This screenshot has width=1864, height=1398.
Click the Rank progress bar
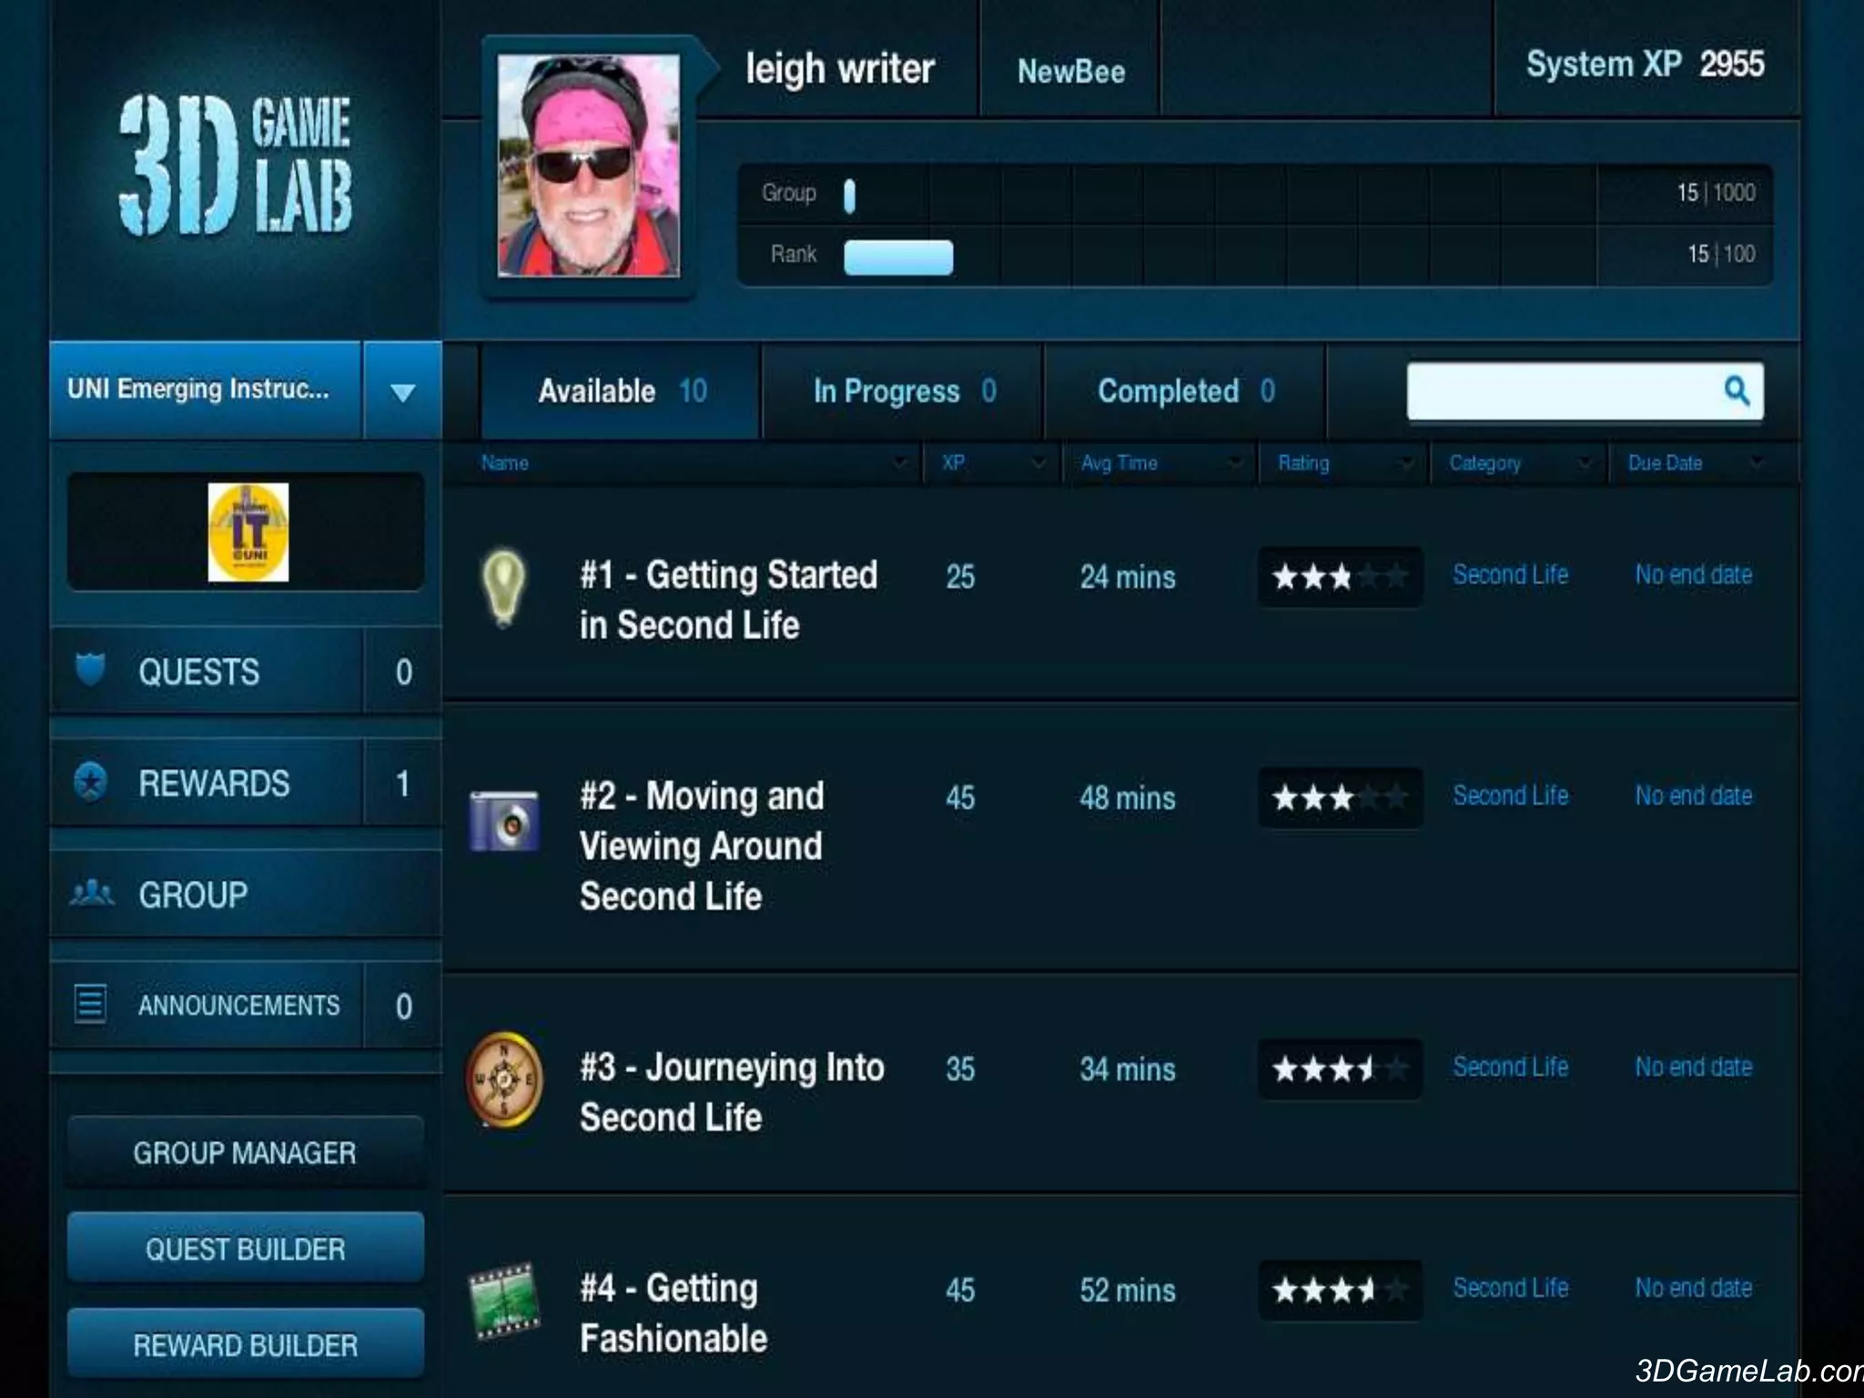point(898,257)
